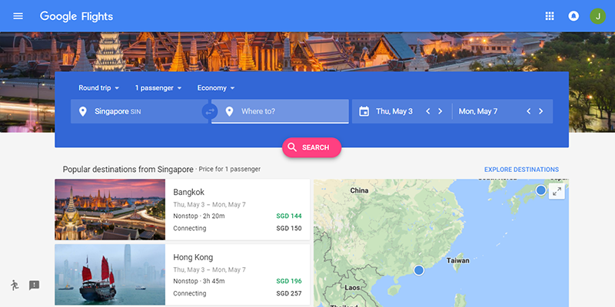Click the China label on map
The width and height of the screenshot is (615, 307).
[359, 190]
